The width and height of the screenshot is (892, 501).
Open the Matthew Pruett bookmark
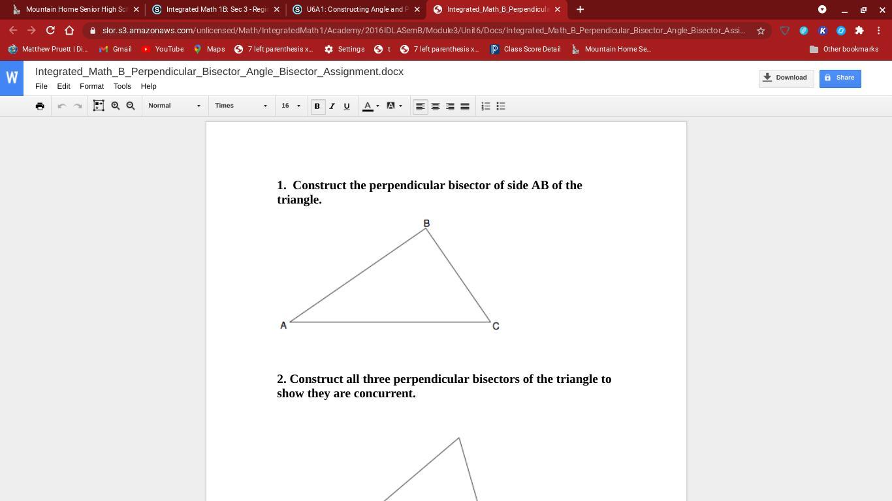(x=48, y=50)
